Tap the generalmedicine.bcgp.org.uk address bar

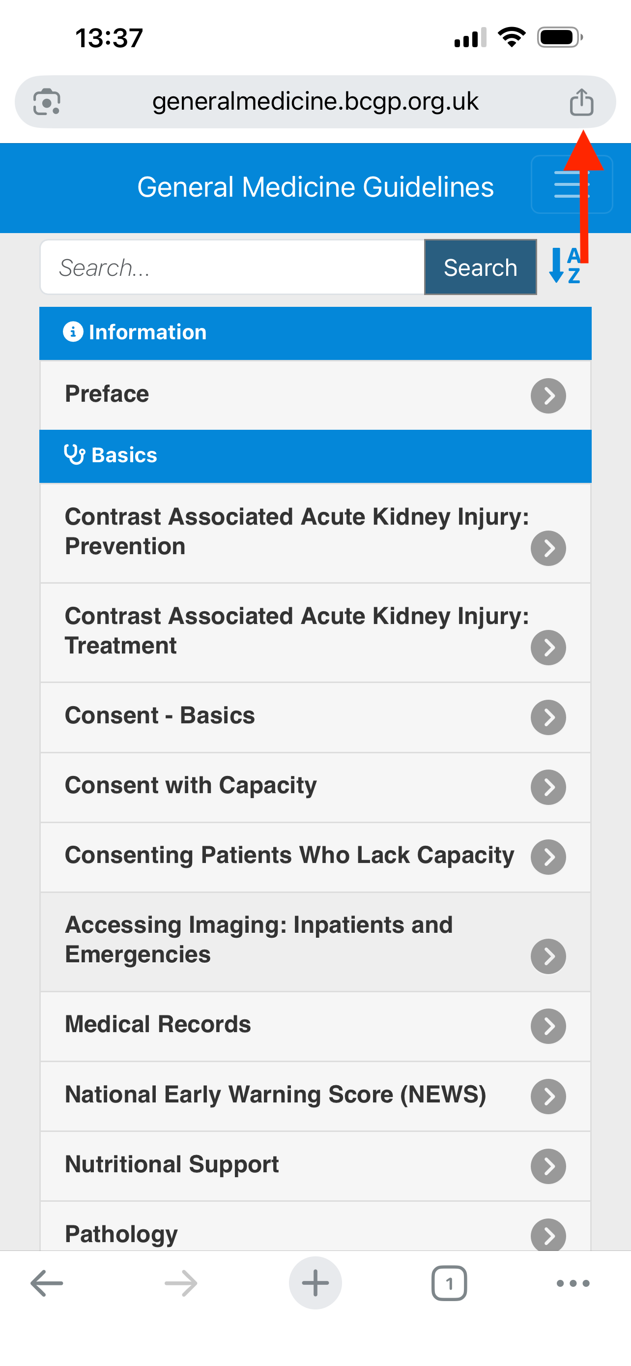pos(315,102)
